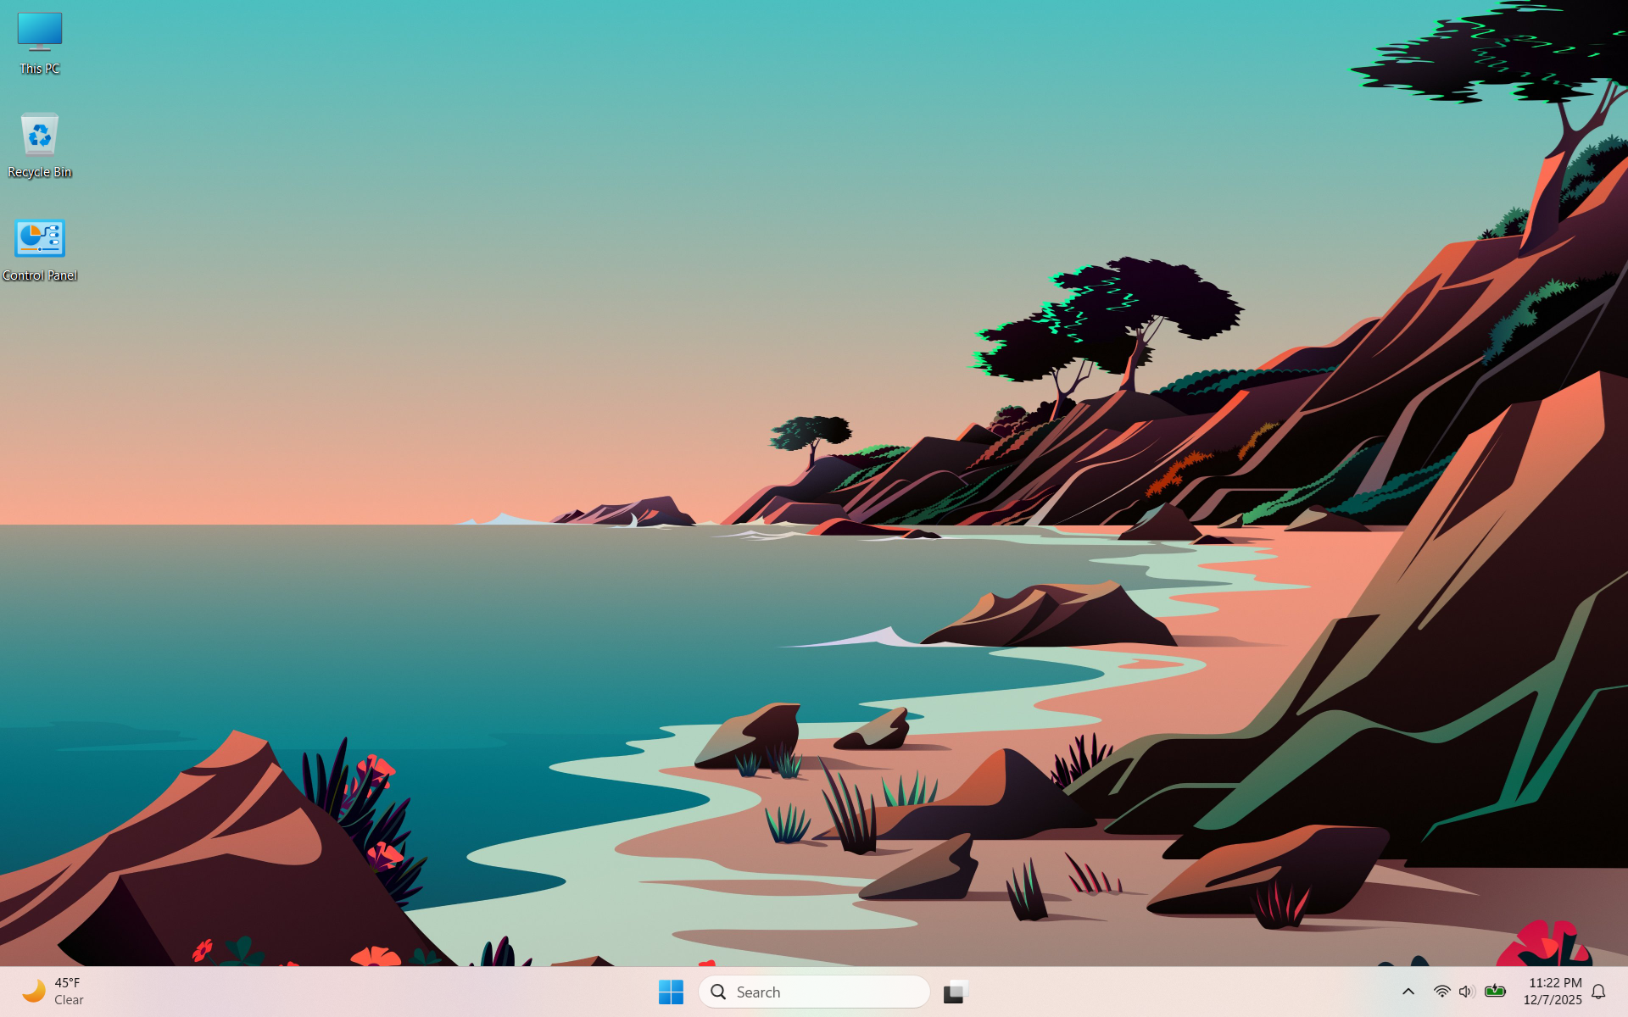Click the clock to open the calendar flyout
The width and height of the screenshot is (1628, 1017).
coord(1557,983)
